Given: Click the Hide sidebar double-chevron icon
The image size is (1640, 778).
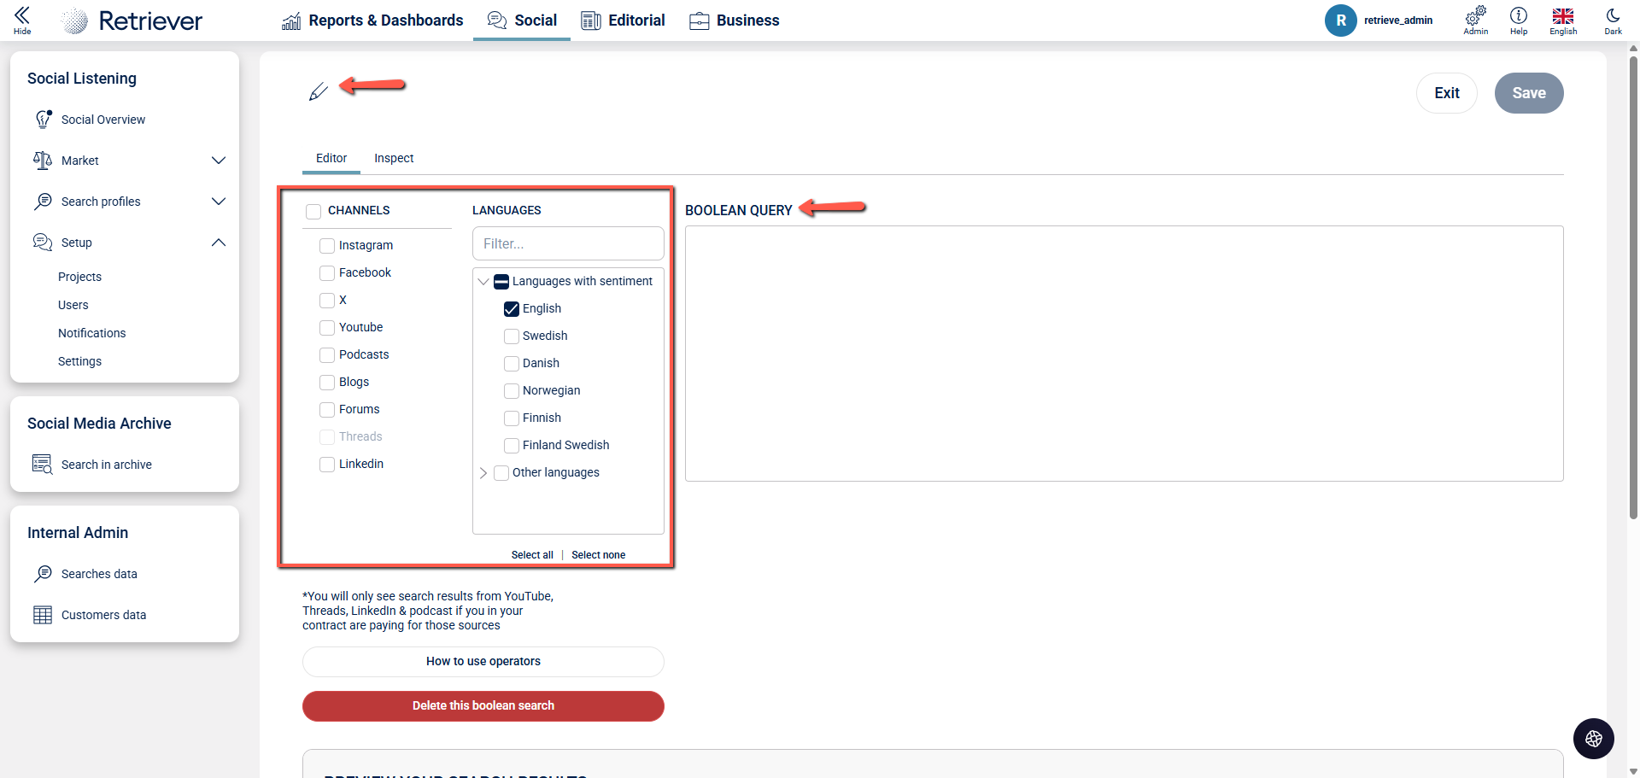Looking at the screenshot, I should 22,15.
